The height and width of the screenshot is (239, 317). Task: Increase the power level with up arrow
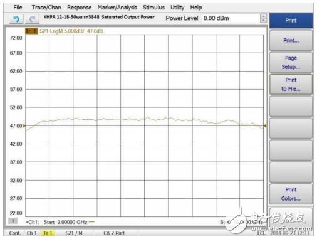tap(264, 16)
